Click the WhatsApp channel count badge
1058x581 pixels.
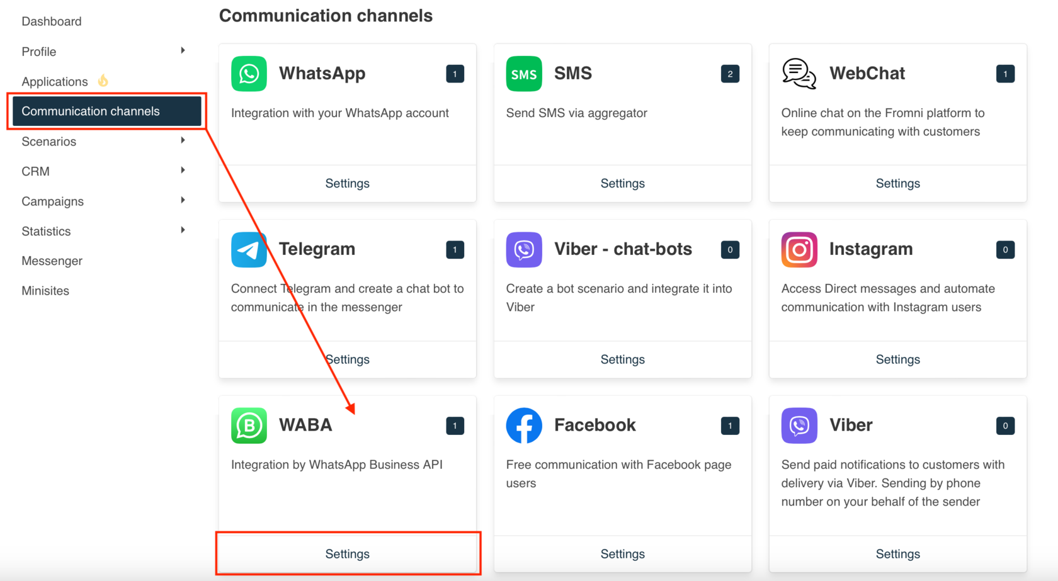[455, 74]
